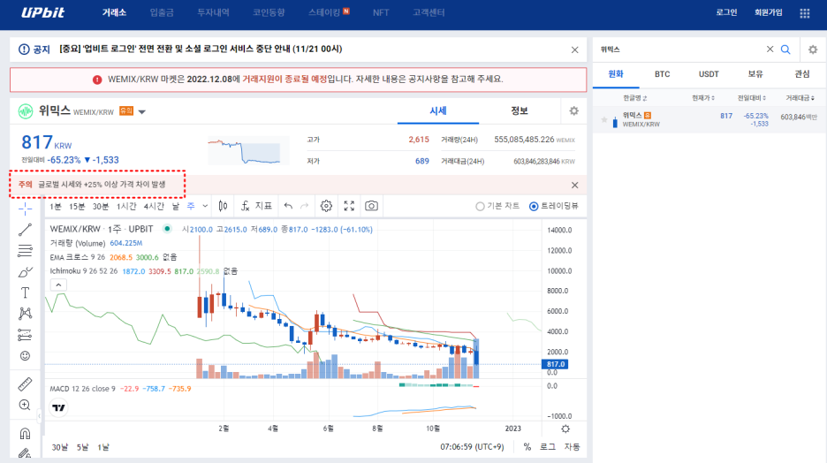
Task: Sort list by 거래대금
Action: (800, 98)
